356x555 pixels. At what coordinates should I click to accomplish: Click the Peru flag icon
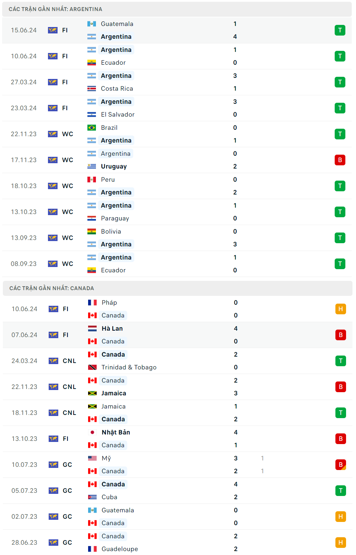point(92,180)
